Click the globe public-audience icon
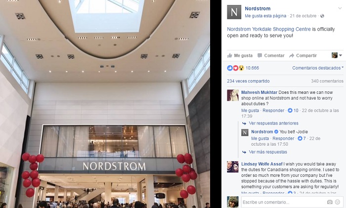This screenshot has width=346, height=208. 322,16
